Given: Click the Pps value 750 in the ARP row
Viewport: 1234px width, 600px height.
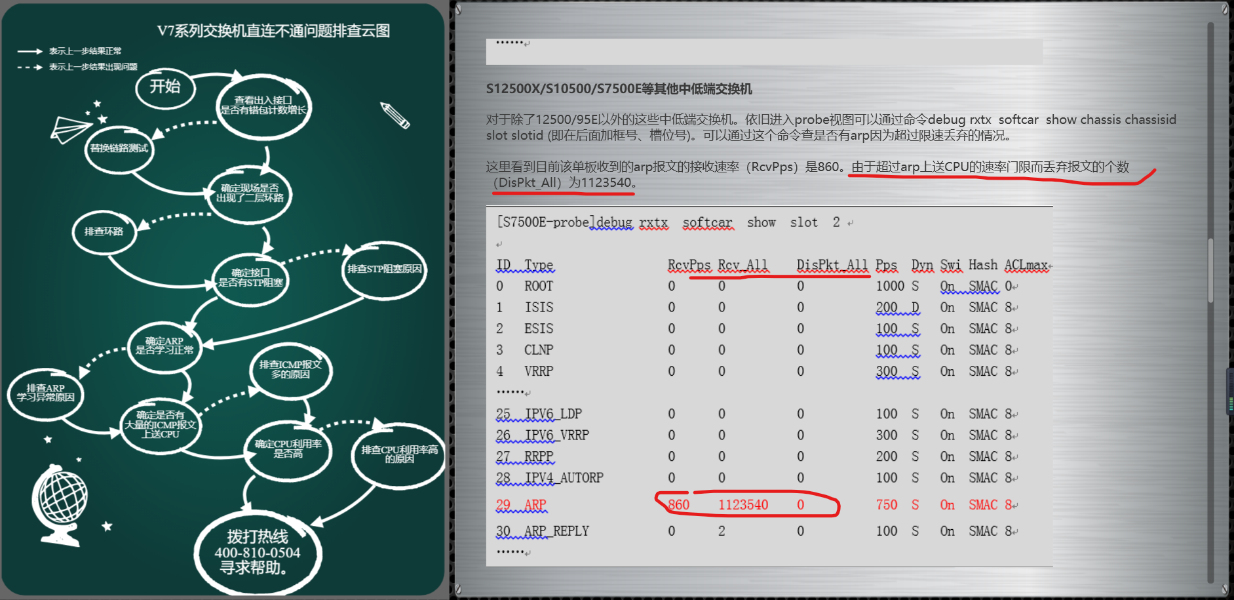Looking at the screenshot, I should coord(887,505).
